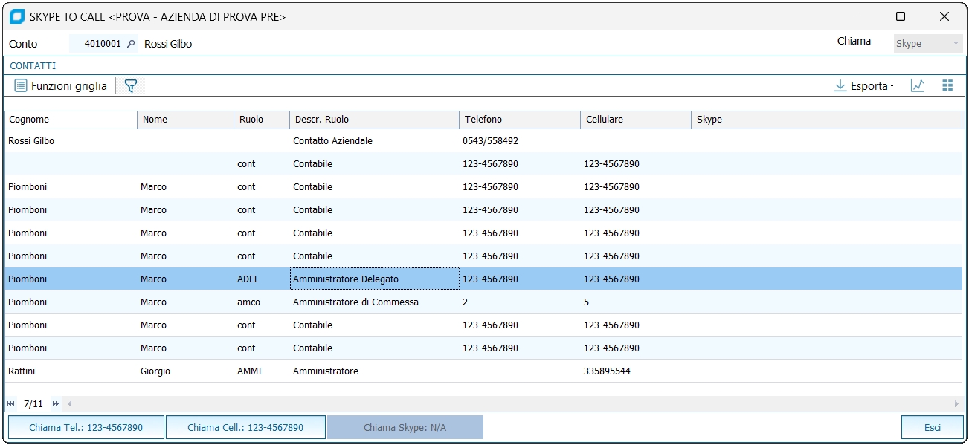Click the app logo icon in title bar

(16, 16)
